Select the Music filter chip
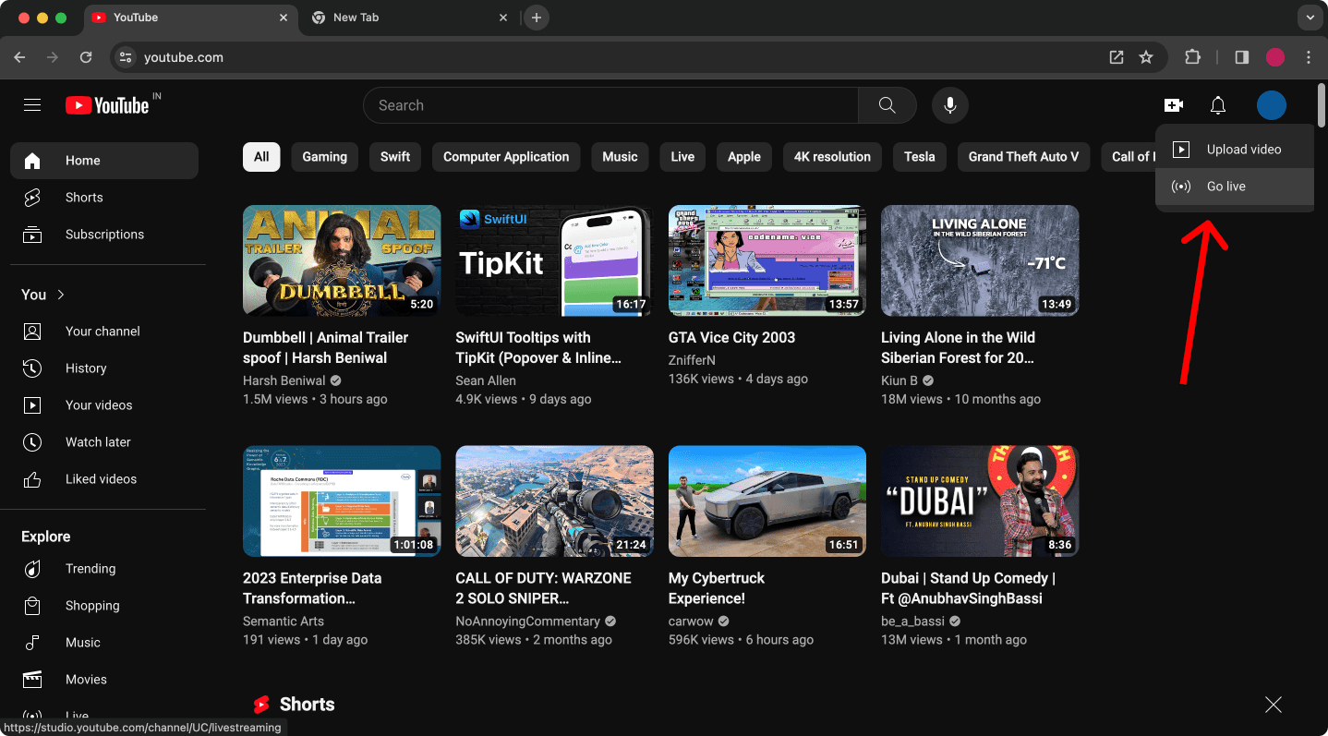 [x=620, y=156]
